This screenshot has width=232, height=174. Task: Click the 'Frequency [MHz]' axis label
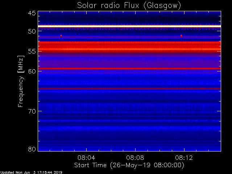[21, 81]
